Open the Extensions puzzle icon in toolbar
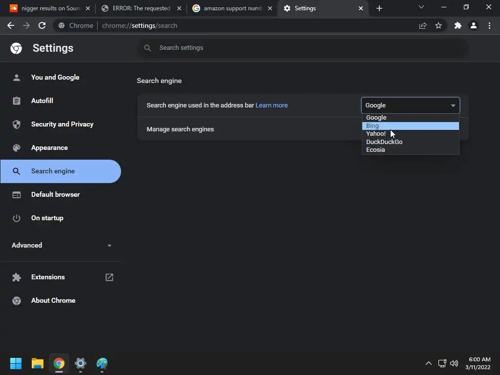The height and width of the screenshot is (375, 500). click(458, 25)
